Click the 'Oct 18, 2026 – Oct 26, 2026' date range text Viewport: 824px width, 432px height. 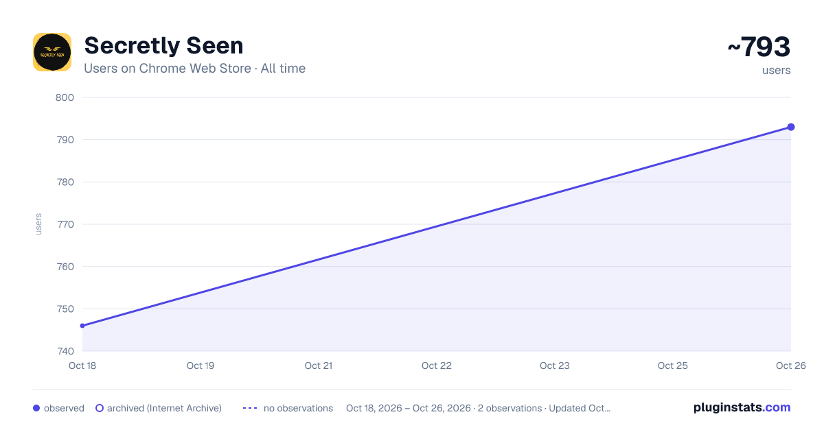click(x=408, y=408)
